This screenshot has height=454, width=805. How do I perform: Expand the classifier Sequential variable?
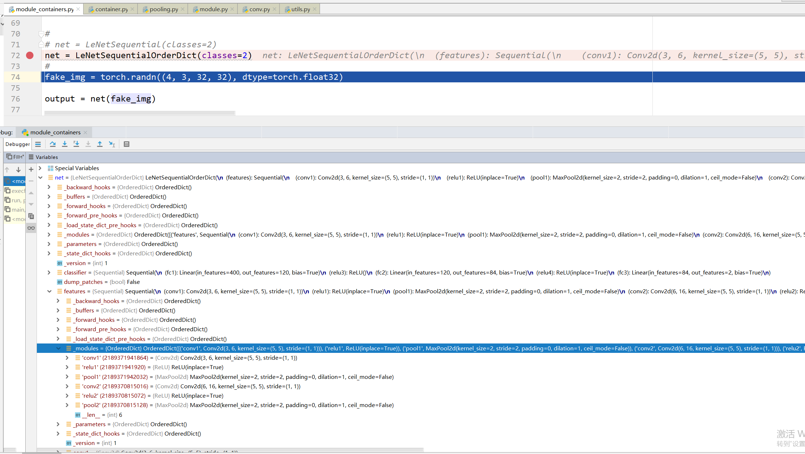(x=49, y=273)
